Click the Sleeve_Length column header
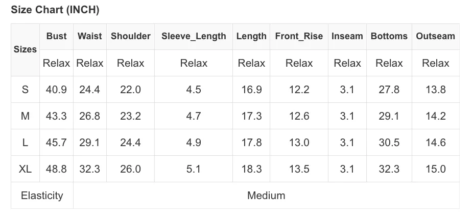The height and width of the screenshot is (223, 473). pos(194,36)
